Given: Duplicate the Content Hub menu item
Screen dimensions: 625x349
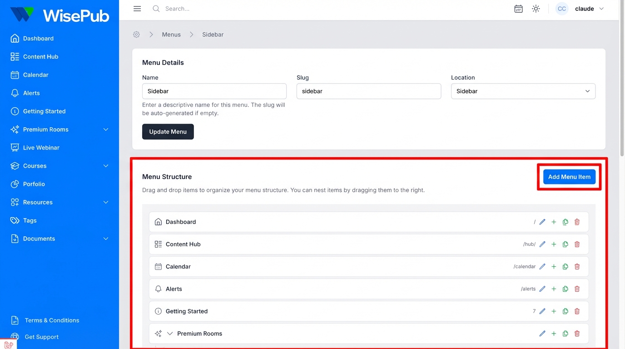Looking at the screenshot, I should [x=565, y=244].
